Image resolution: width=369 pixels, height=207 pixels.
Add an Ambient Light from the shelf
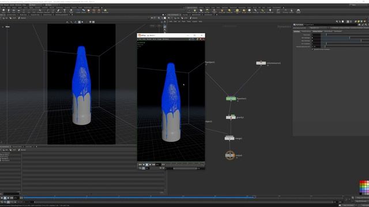click(270, 10)
